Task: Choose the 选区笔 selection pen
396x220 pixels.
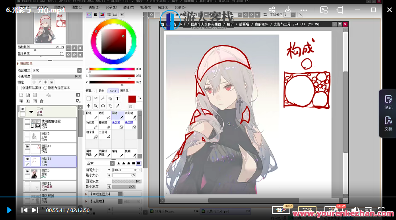Action: [x=118, y=125]
